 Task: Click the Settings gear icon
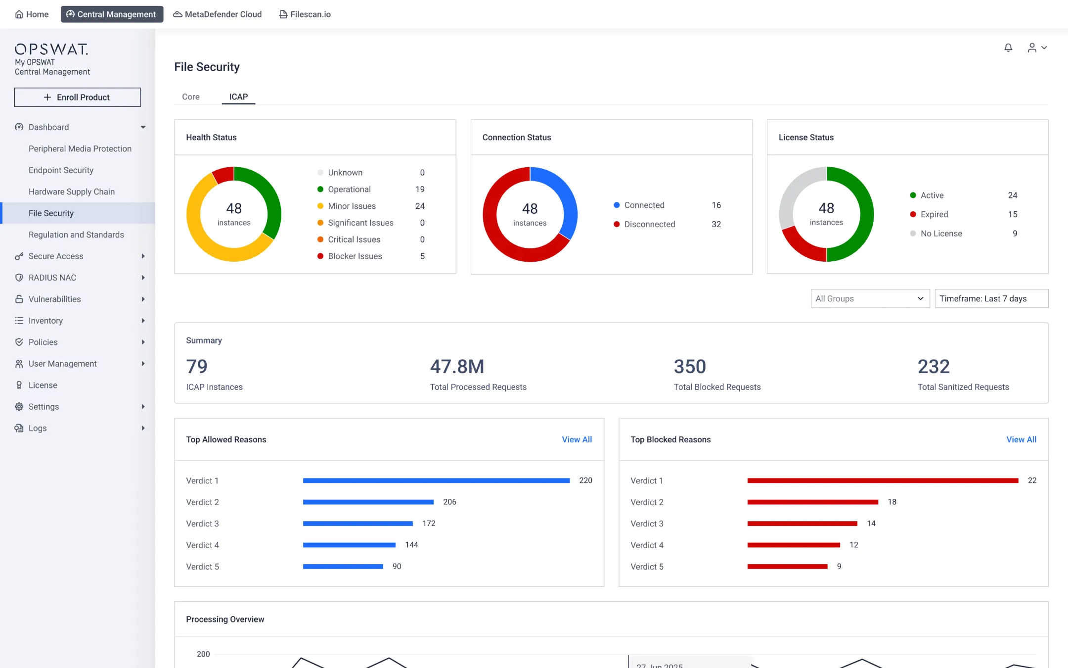click(19, 407)
